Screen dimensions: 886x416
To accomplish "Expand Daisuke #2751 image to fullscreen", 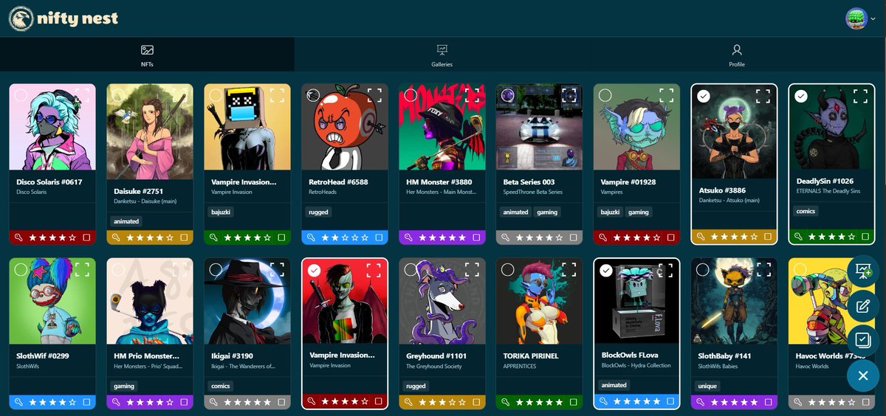I will tap(179, 95).
